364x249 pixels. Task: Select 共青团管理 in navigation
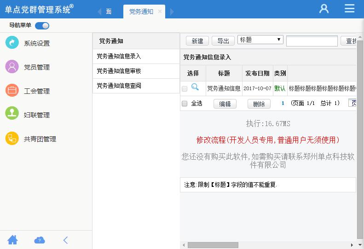click(x=40, y=139)
